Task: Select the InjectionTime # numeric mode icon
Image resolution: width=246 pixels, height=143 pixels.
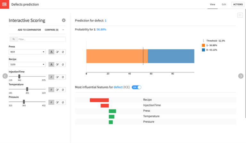Action: pyautogui.click(x=51, y=77)
